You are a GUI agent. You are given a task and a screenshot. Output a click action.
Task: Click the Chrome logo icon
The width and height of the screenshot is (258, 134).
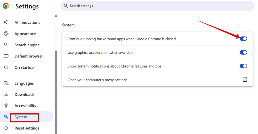[x=6, y=6]
